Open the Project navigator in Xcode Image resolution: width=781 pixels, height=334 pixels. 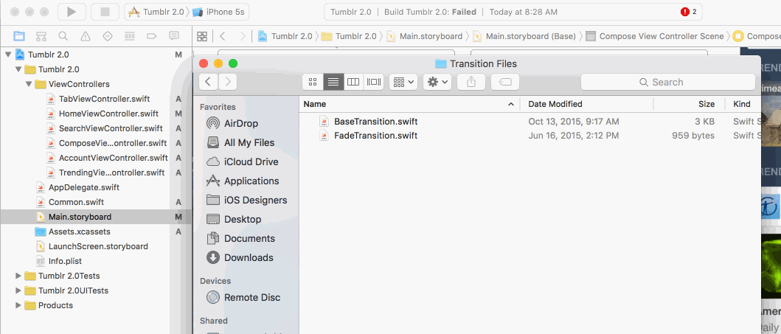pyautogui.click(x=19, y=36)
